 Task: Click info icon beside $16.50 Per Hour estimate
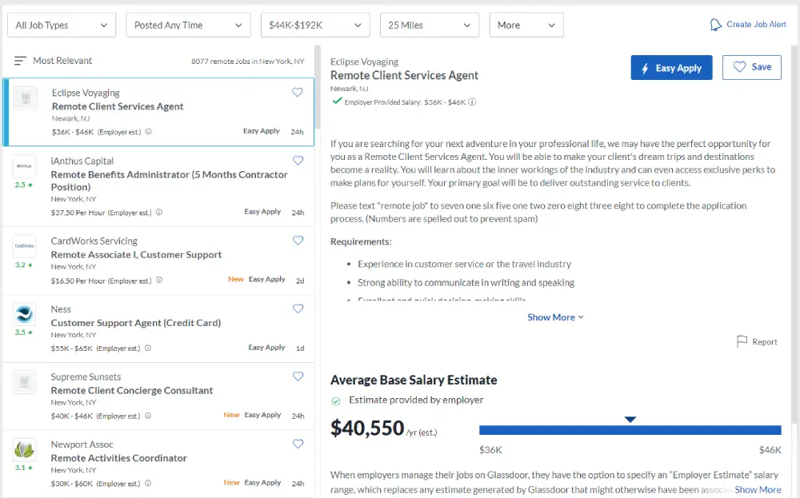click(159, 280)
